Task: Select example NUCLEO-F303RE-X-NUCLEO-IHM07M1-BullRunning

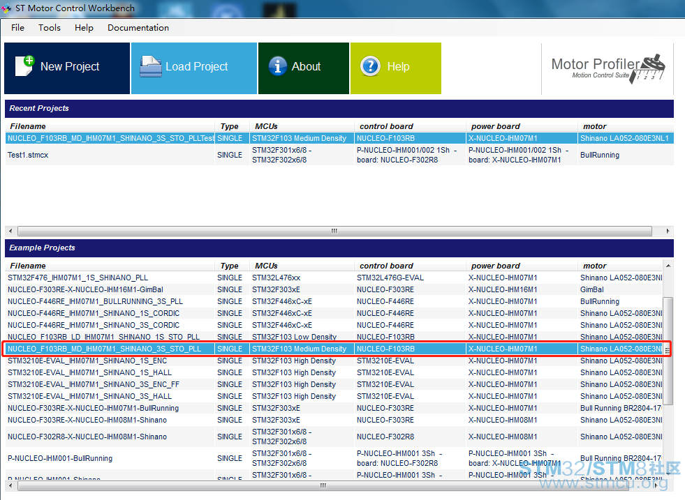Action: tap(334, 408)
